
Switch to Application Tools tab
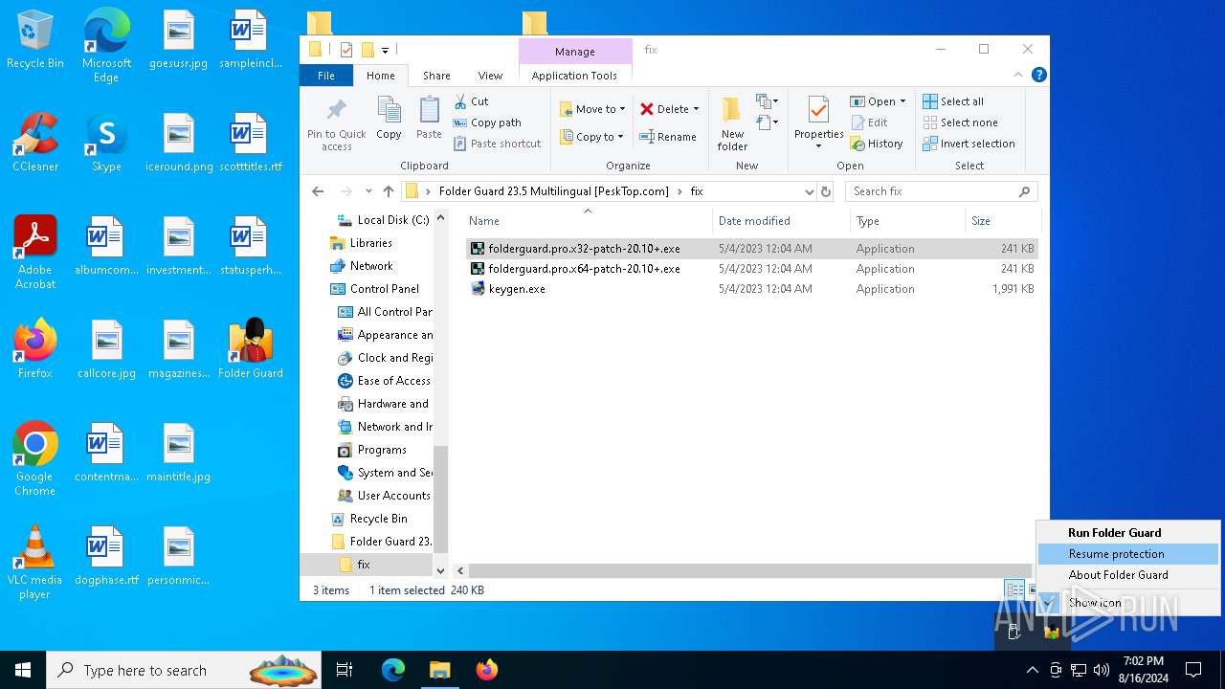pos(574,76)
